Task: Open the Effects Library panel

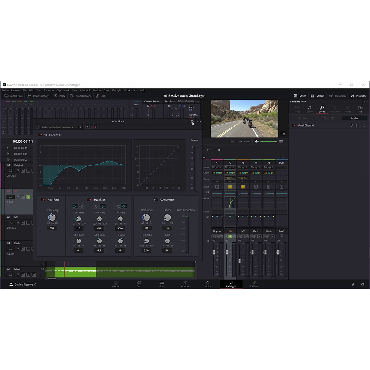Action: tap(38, 96)
